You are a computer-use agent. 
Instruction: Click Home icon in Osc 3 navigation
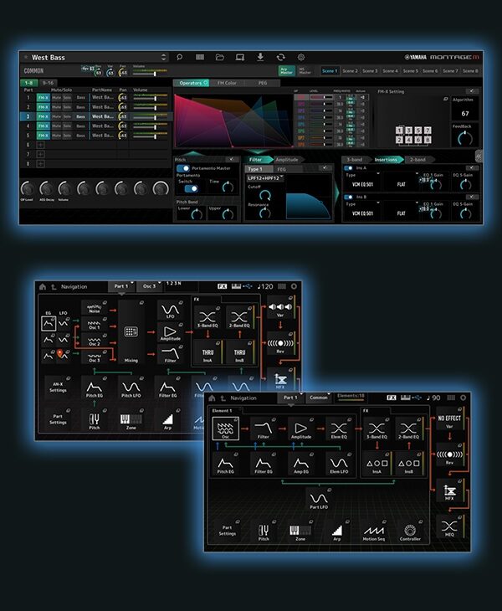pyautogui.click(x=43, y=287)
